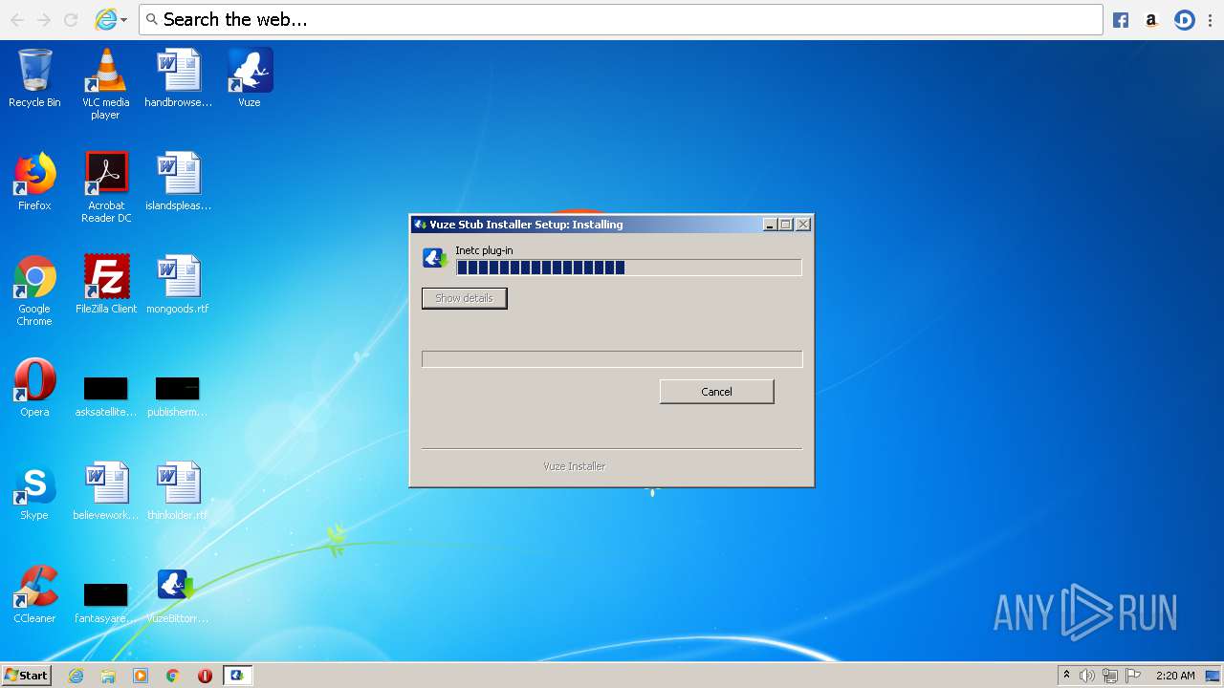
Task: Select the fantasyare desktop file
Action: coord(106,603)
